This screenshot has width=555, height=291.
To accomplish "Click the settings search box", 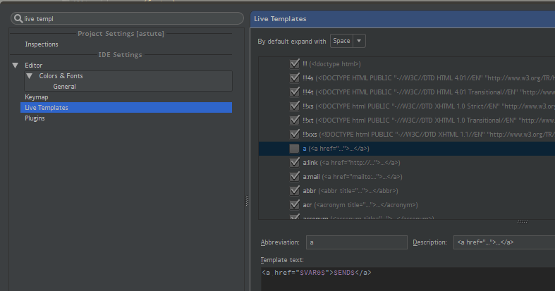I will click(x=127, y=19).
